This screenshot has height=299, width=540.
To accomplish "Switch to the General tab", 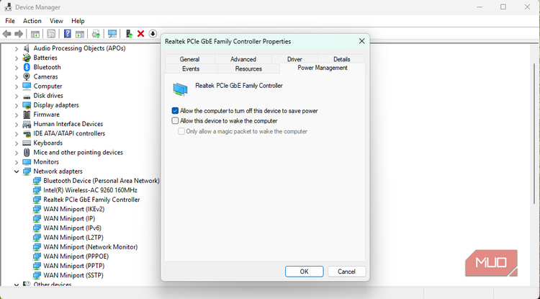I will click(x=190, y=59).
